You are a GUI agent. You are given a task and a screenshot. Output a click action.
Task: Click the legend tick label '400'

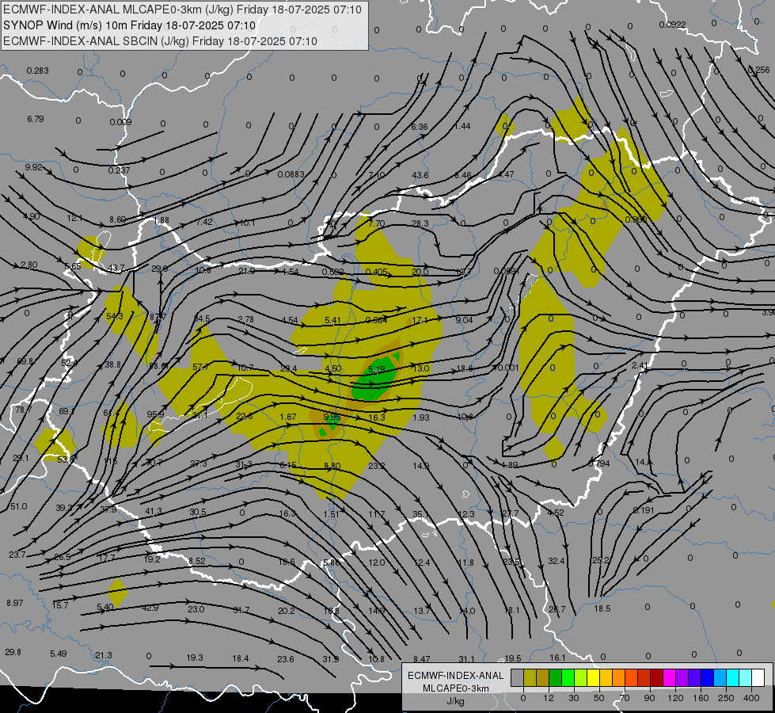[751, 698]
